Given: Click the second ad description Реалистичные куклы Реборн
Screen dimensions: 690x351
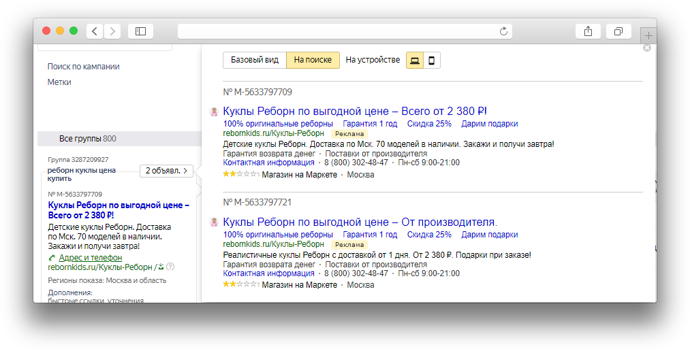Looking at the screenshot, I should (377, 255).
